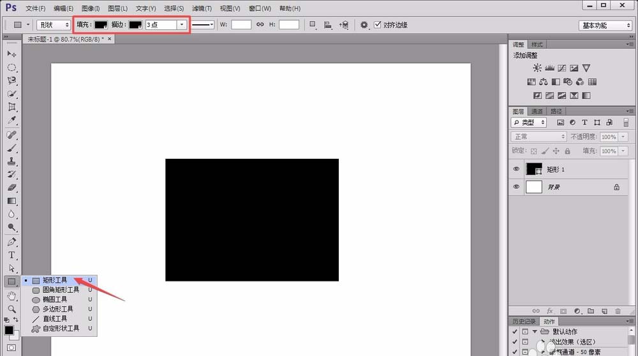Open the 基本功能 workspace dropdown
The image size is (638, 356).
coord(605,26)
